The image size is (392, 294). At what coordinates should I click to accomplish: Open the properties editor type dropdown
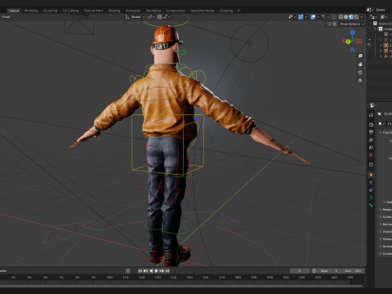click(373, 105)
